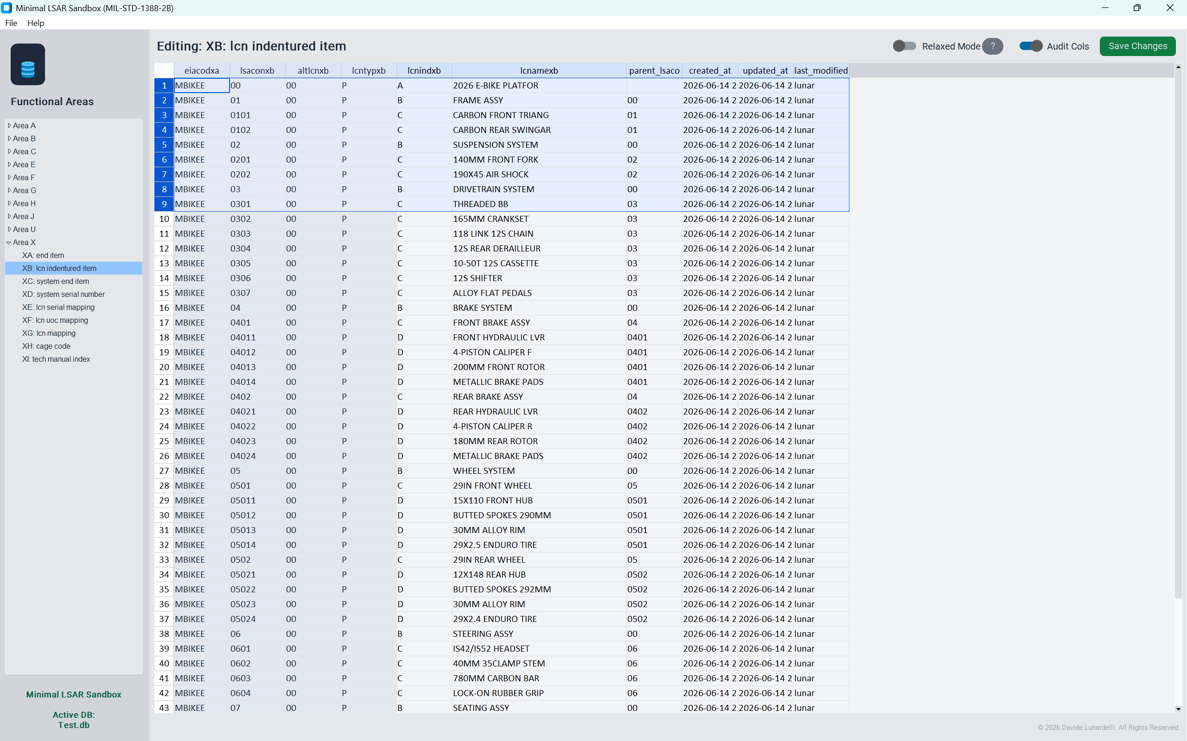
Task: Select the Area U tree item label
Action: point(24,229)
